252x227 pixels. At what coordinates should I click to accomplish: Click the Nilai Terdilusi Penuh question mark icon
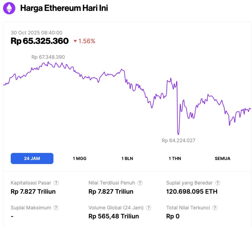pos(140,183)
